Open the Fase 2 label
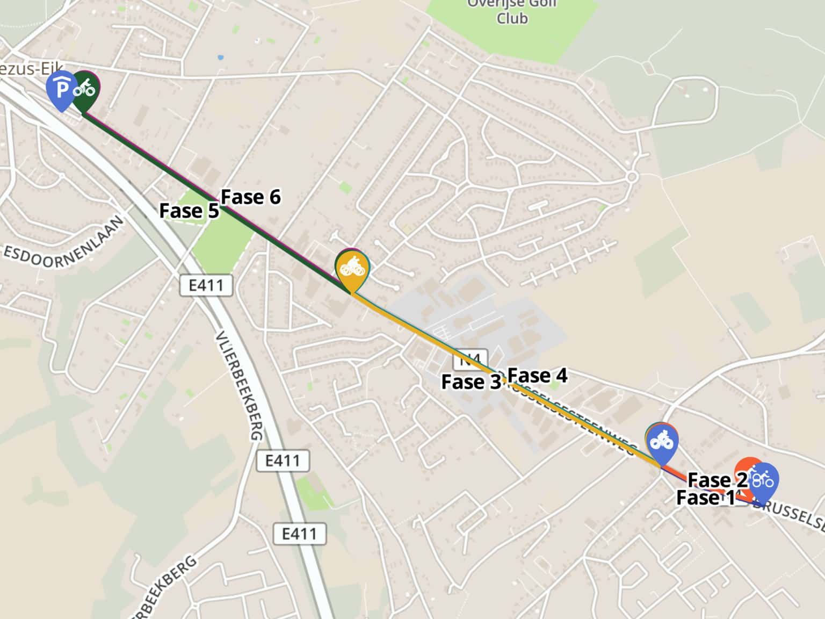825x619 pixels. (x=717, y=479)
